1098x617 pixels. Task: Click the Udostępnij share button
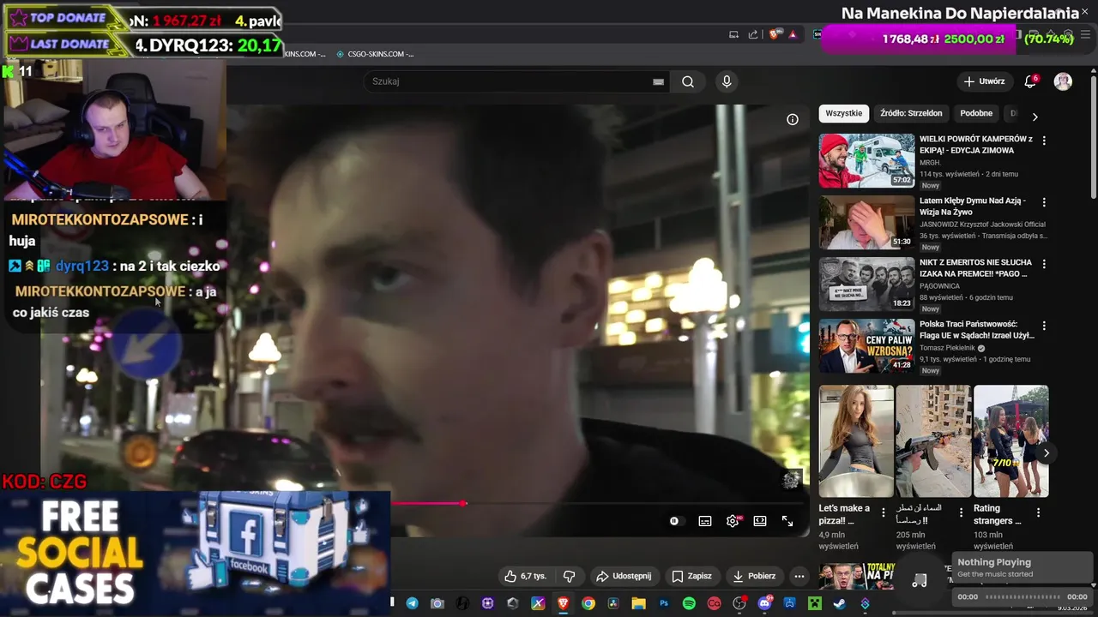[x=624, y=576]
